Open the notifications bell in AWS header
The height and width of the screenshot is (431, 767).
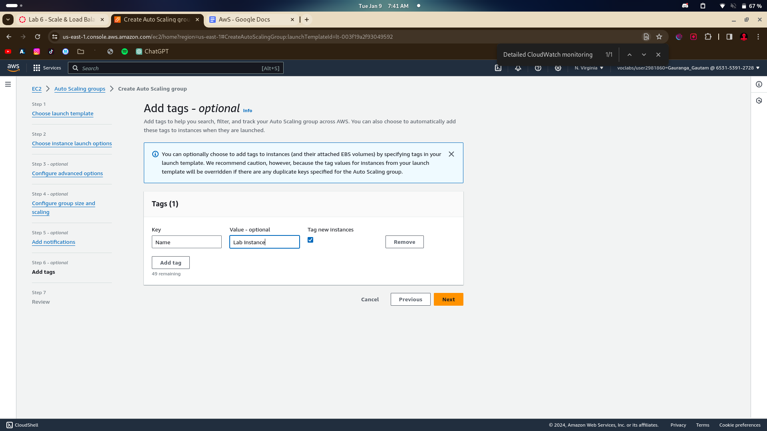518,68
